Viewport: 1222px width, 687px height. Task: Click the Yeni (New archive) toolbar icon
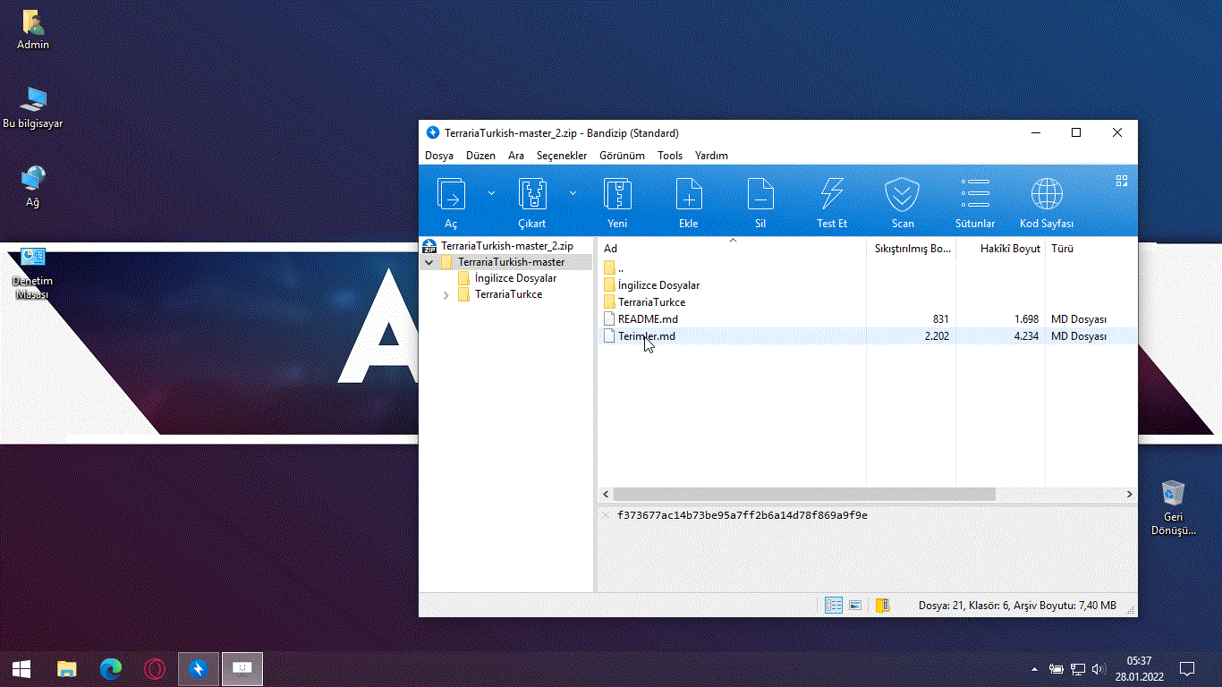617,194
